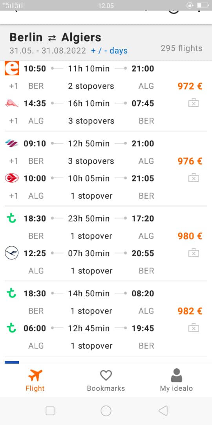Tap the Android recent apps square
The image size is (212, 425).
pos(50,411)
